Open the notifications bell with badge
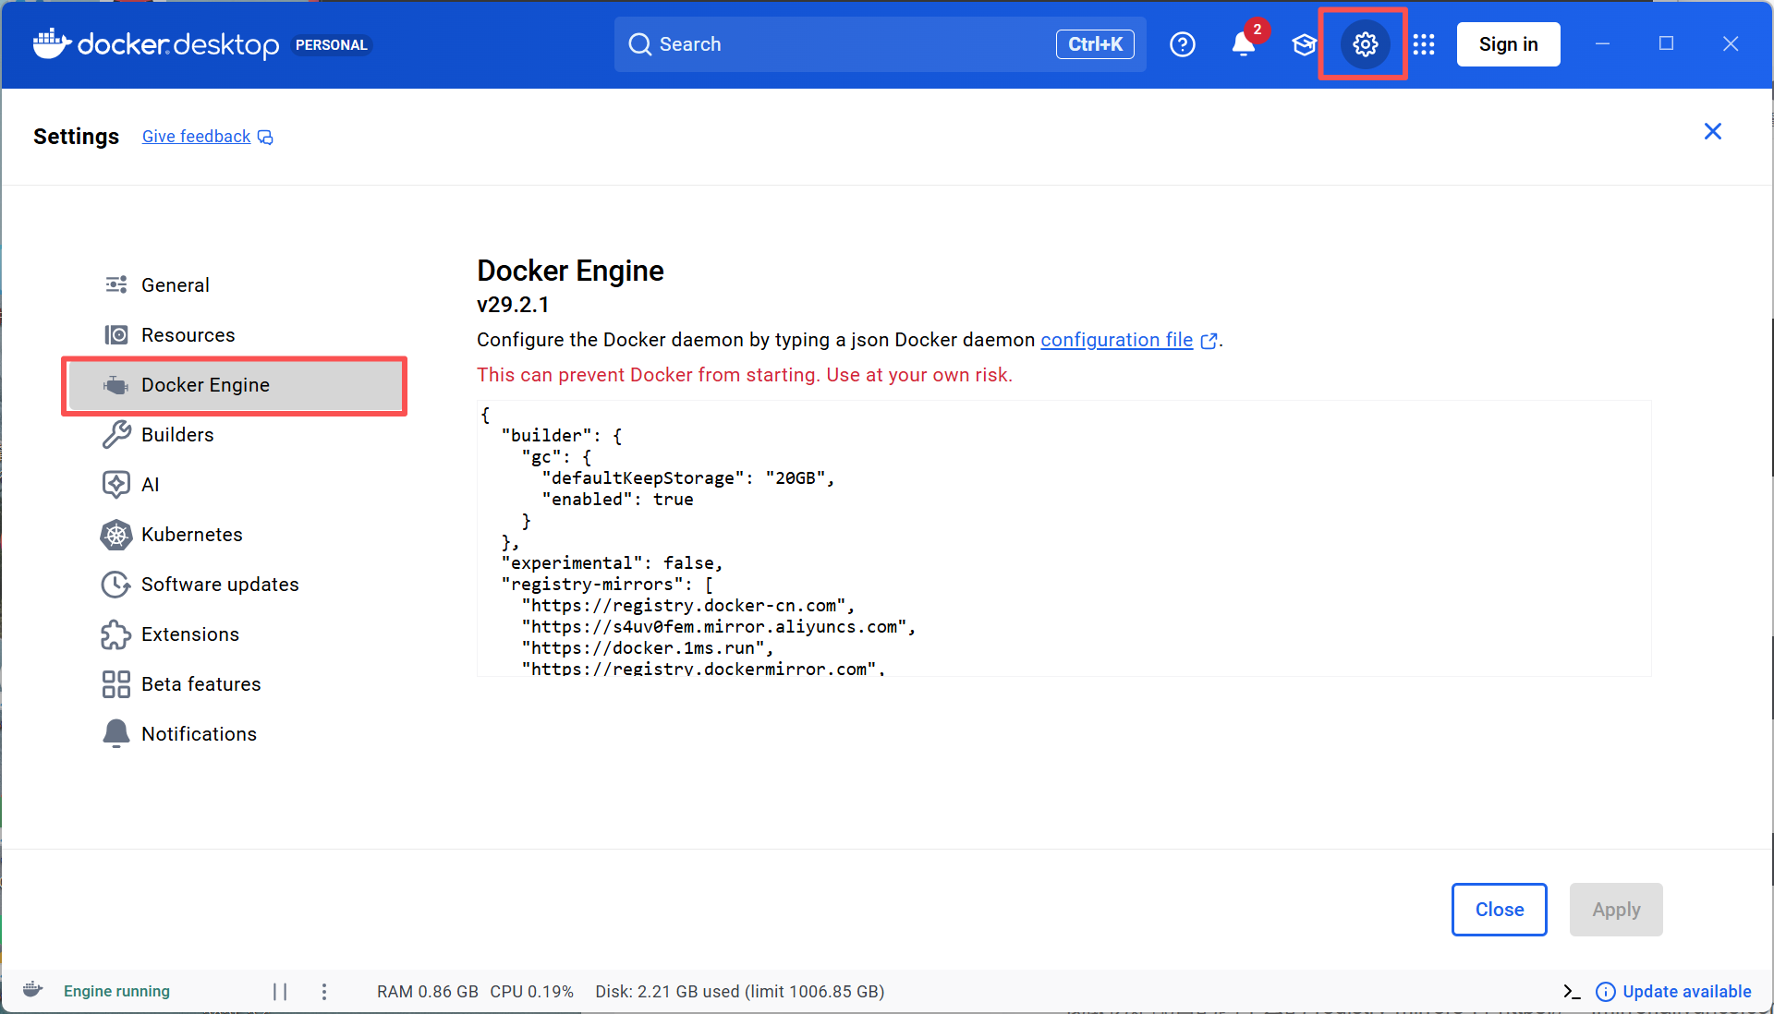 [x=1244, y=44]
